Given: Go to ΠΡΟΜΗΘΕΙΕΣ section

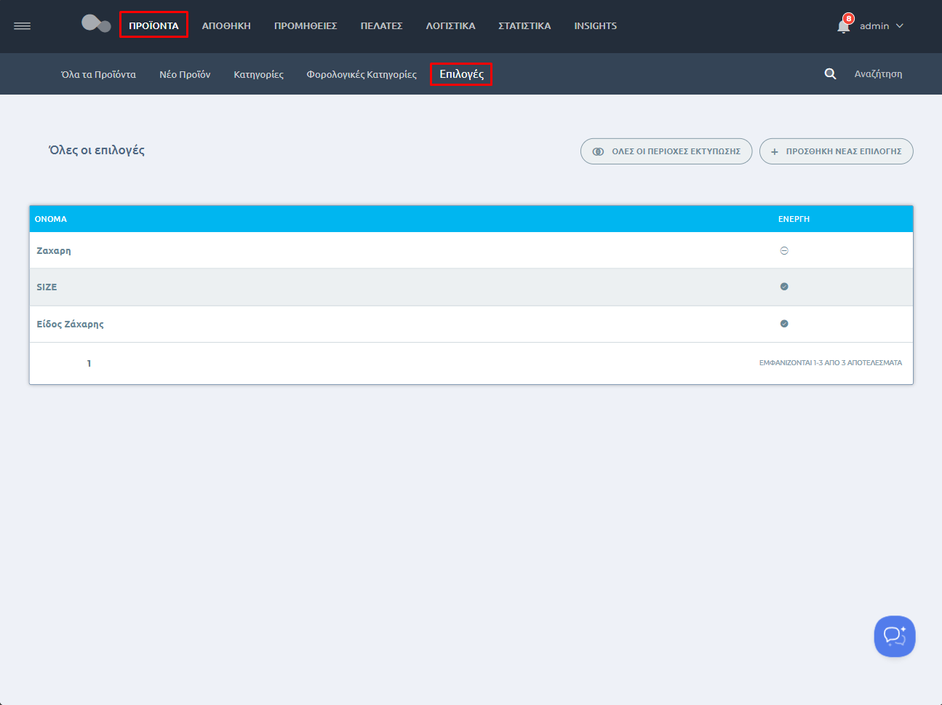Looking at the screenshot, I should (x=306, y=25).
